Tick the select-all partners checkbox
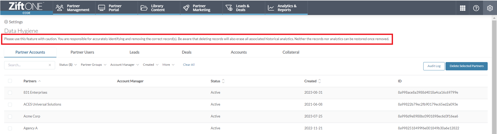The width and height of the screenshot is (497, 134). coord(10,81)
